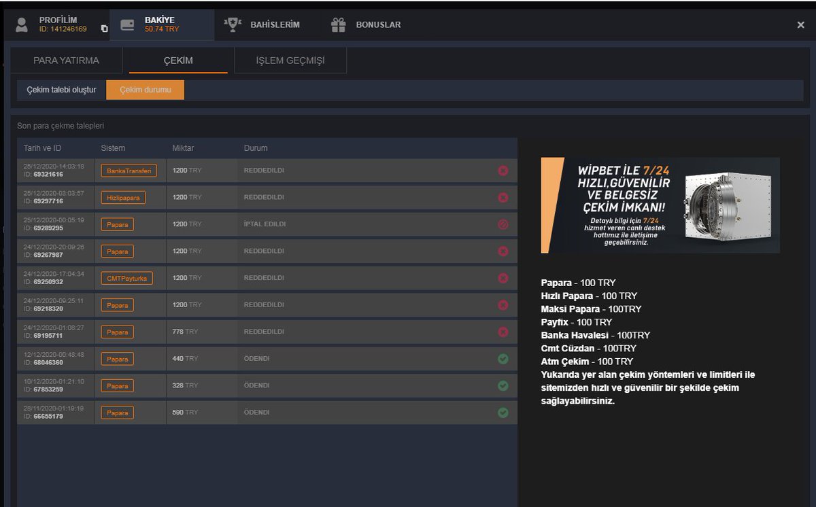The width and height of the screenshot is (816, 507).
Task: Select the Çekim tab
Action: 178,60
